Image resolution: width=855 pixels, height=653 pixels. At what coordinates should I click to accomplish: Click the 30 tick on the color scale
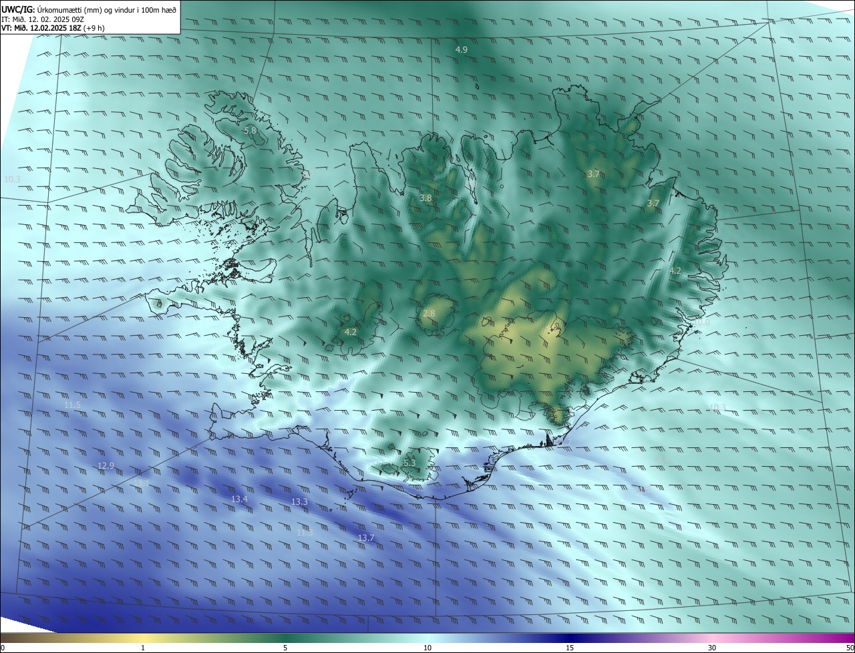(712, 648)
